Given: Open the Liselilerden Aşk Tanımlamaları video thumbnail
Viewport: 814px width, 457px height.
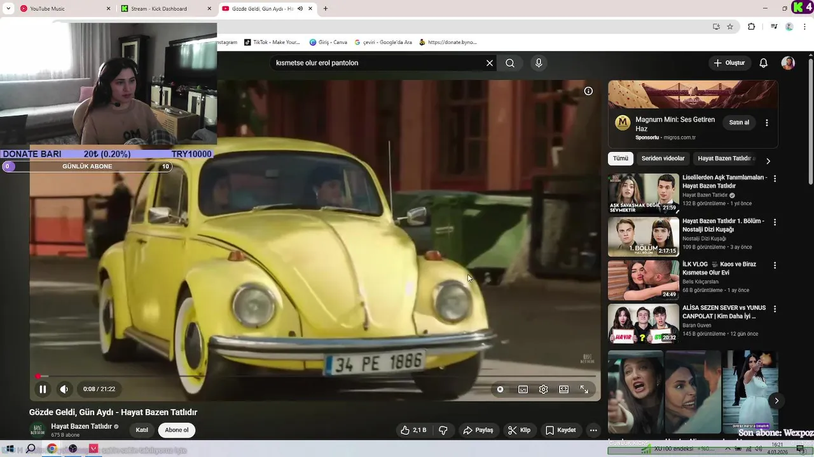Looking at the screenshot, I should (643, 194).
